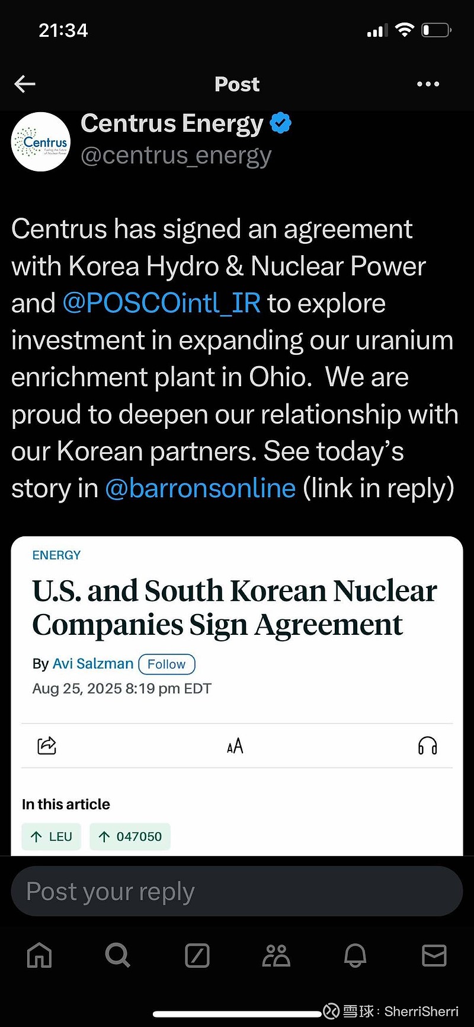Go to the Home tab
474x1027 pixels.
pos(40,955)
